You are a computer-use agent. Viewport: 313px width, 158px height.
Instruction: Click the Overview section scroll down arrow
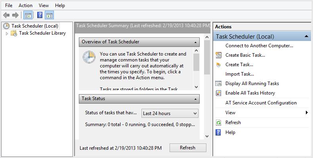coord(196,87)
